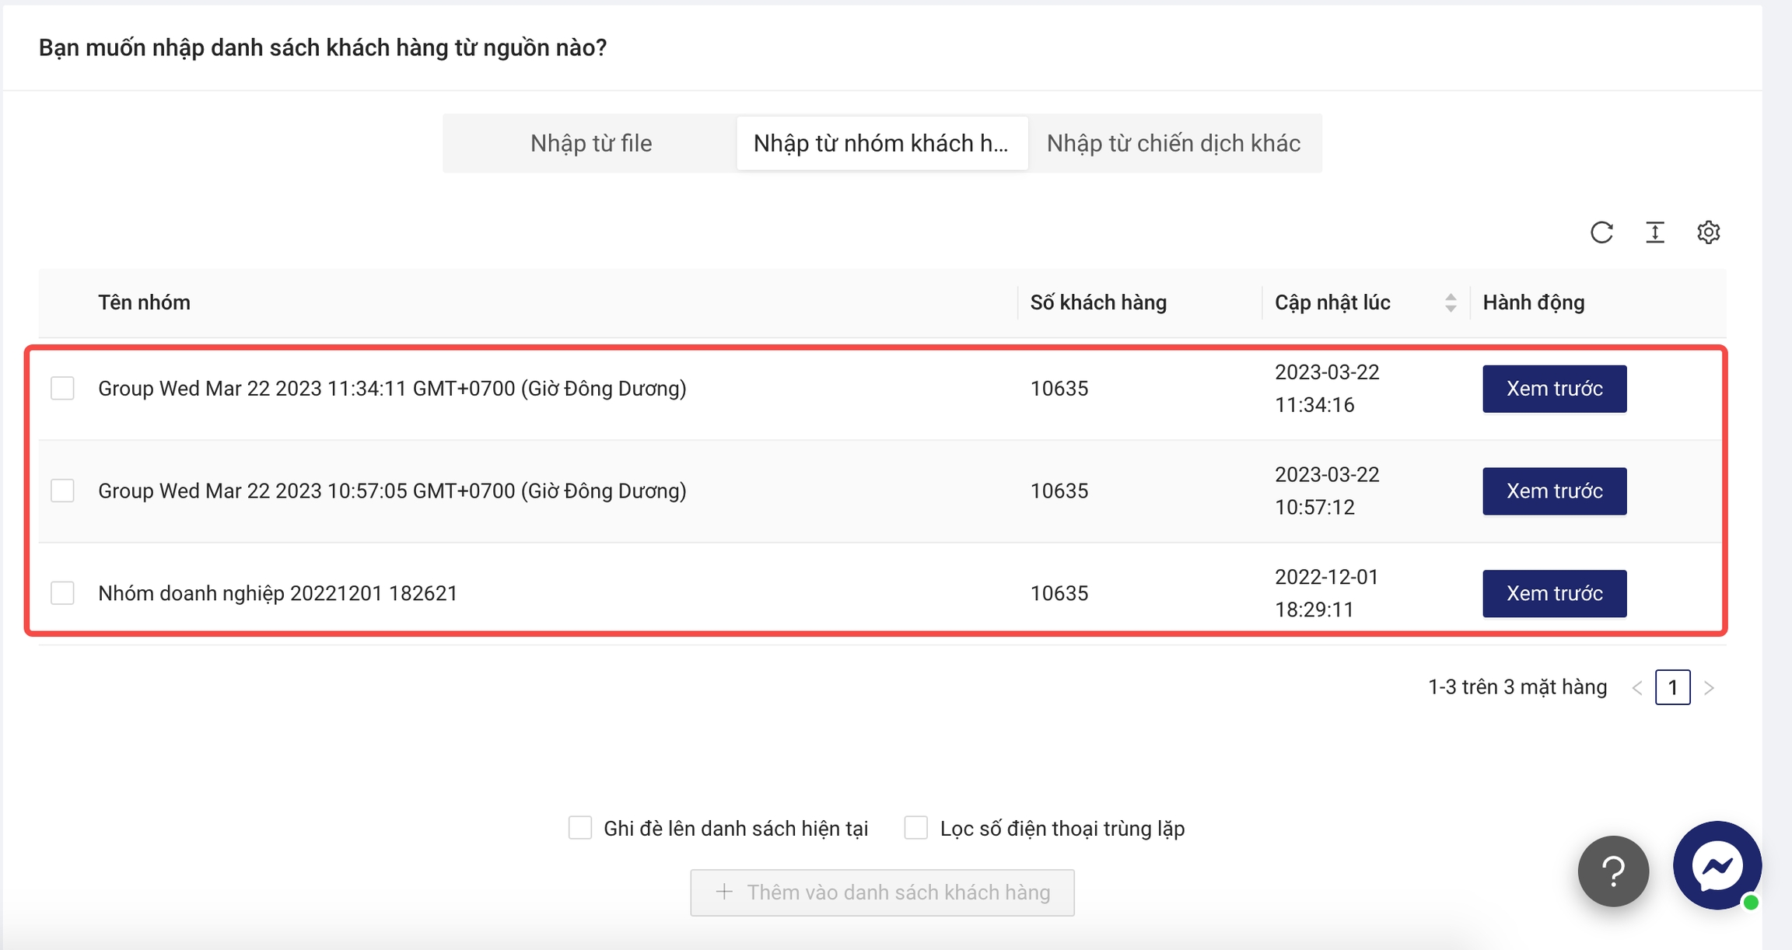Open table column settings gear
The height and width of the screenshot is (950, 1792).
click(1708, 232)
